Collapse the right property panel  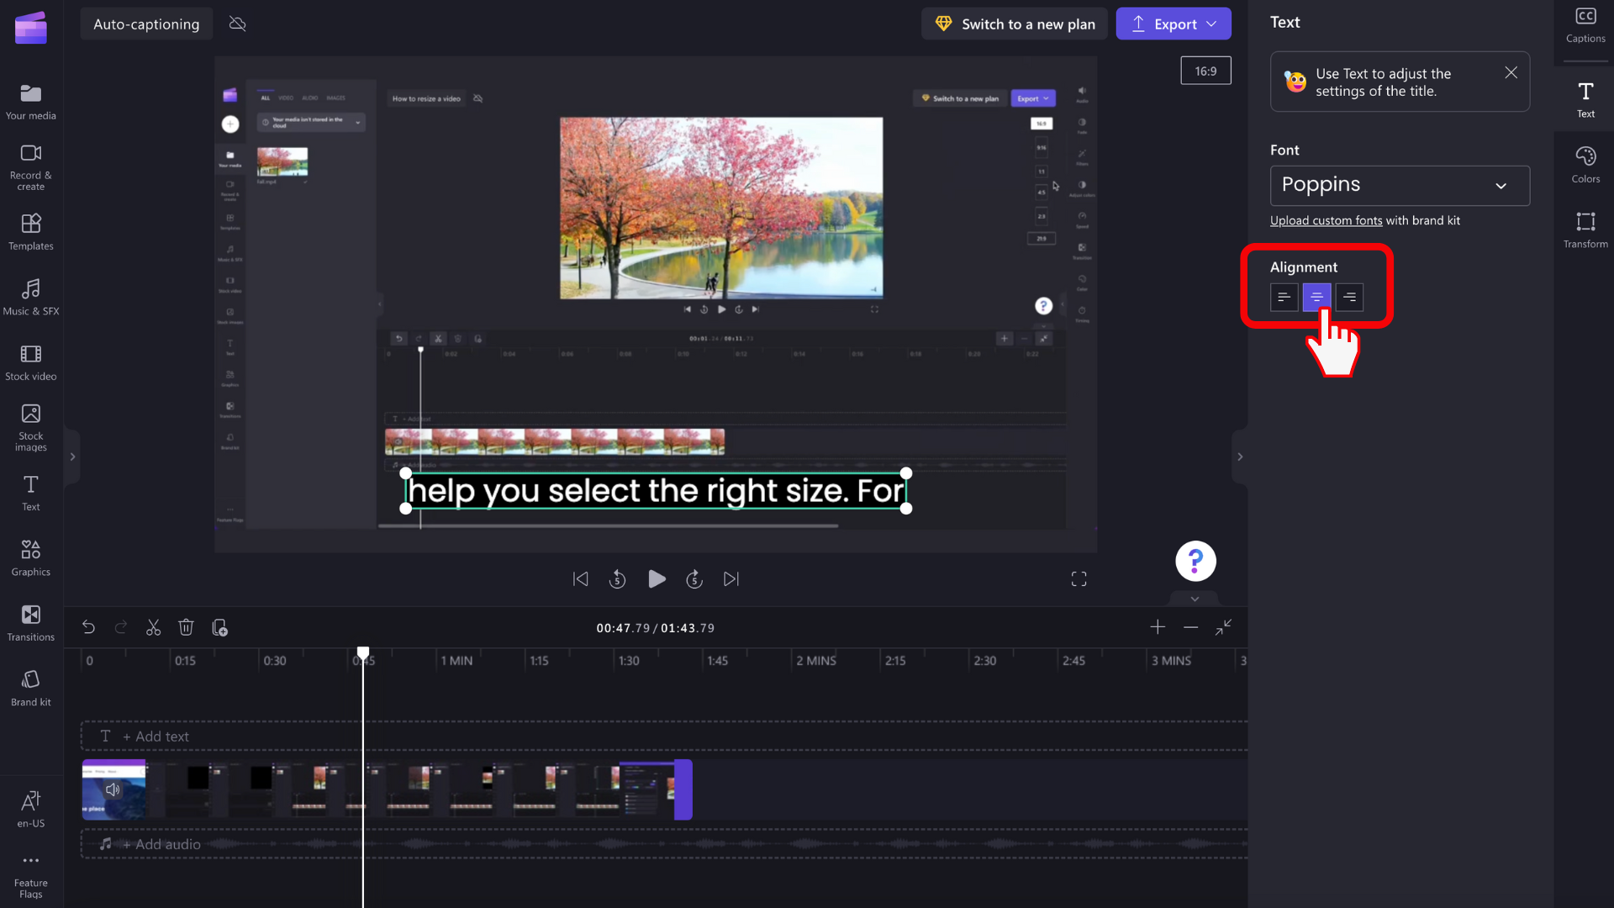[x=1240, y=457]
